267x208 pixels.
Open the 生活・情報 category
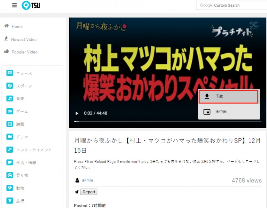click(x=26, y=163)
